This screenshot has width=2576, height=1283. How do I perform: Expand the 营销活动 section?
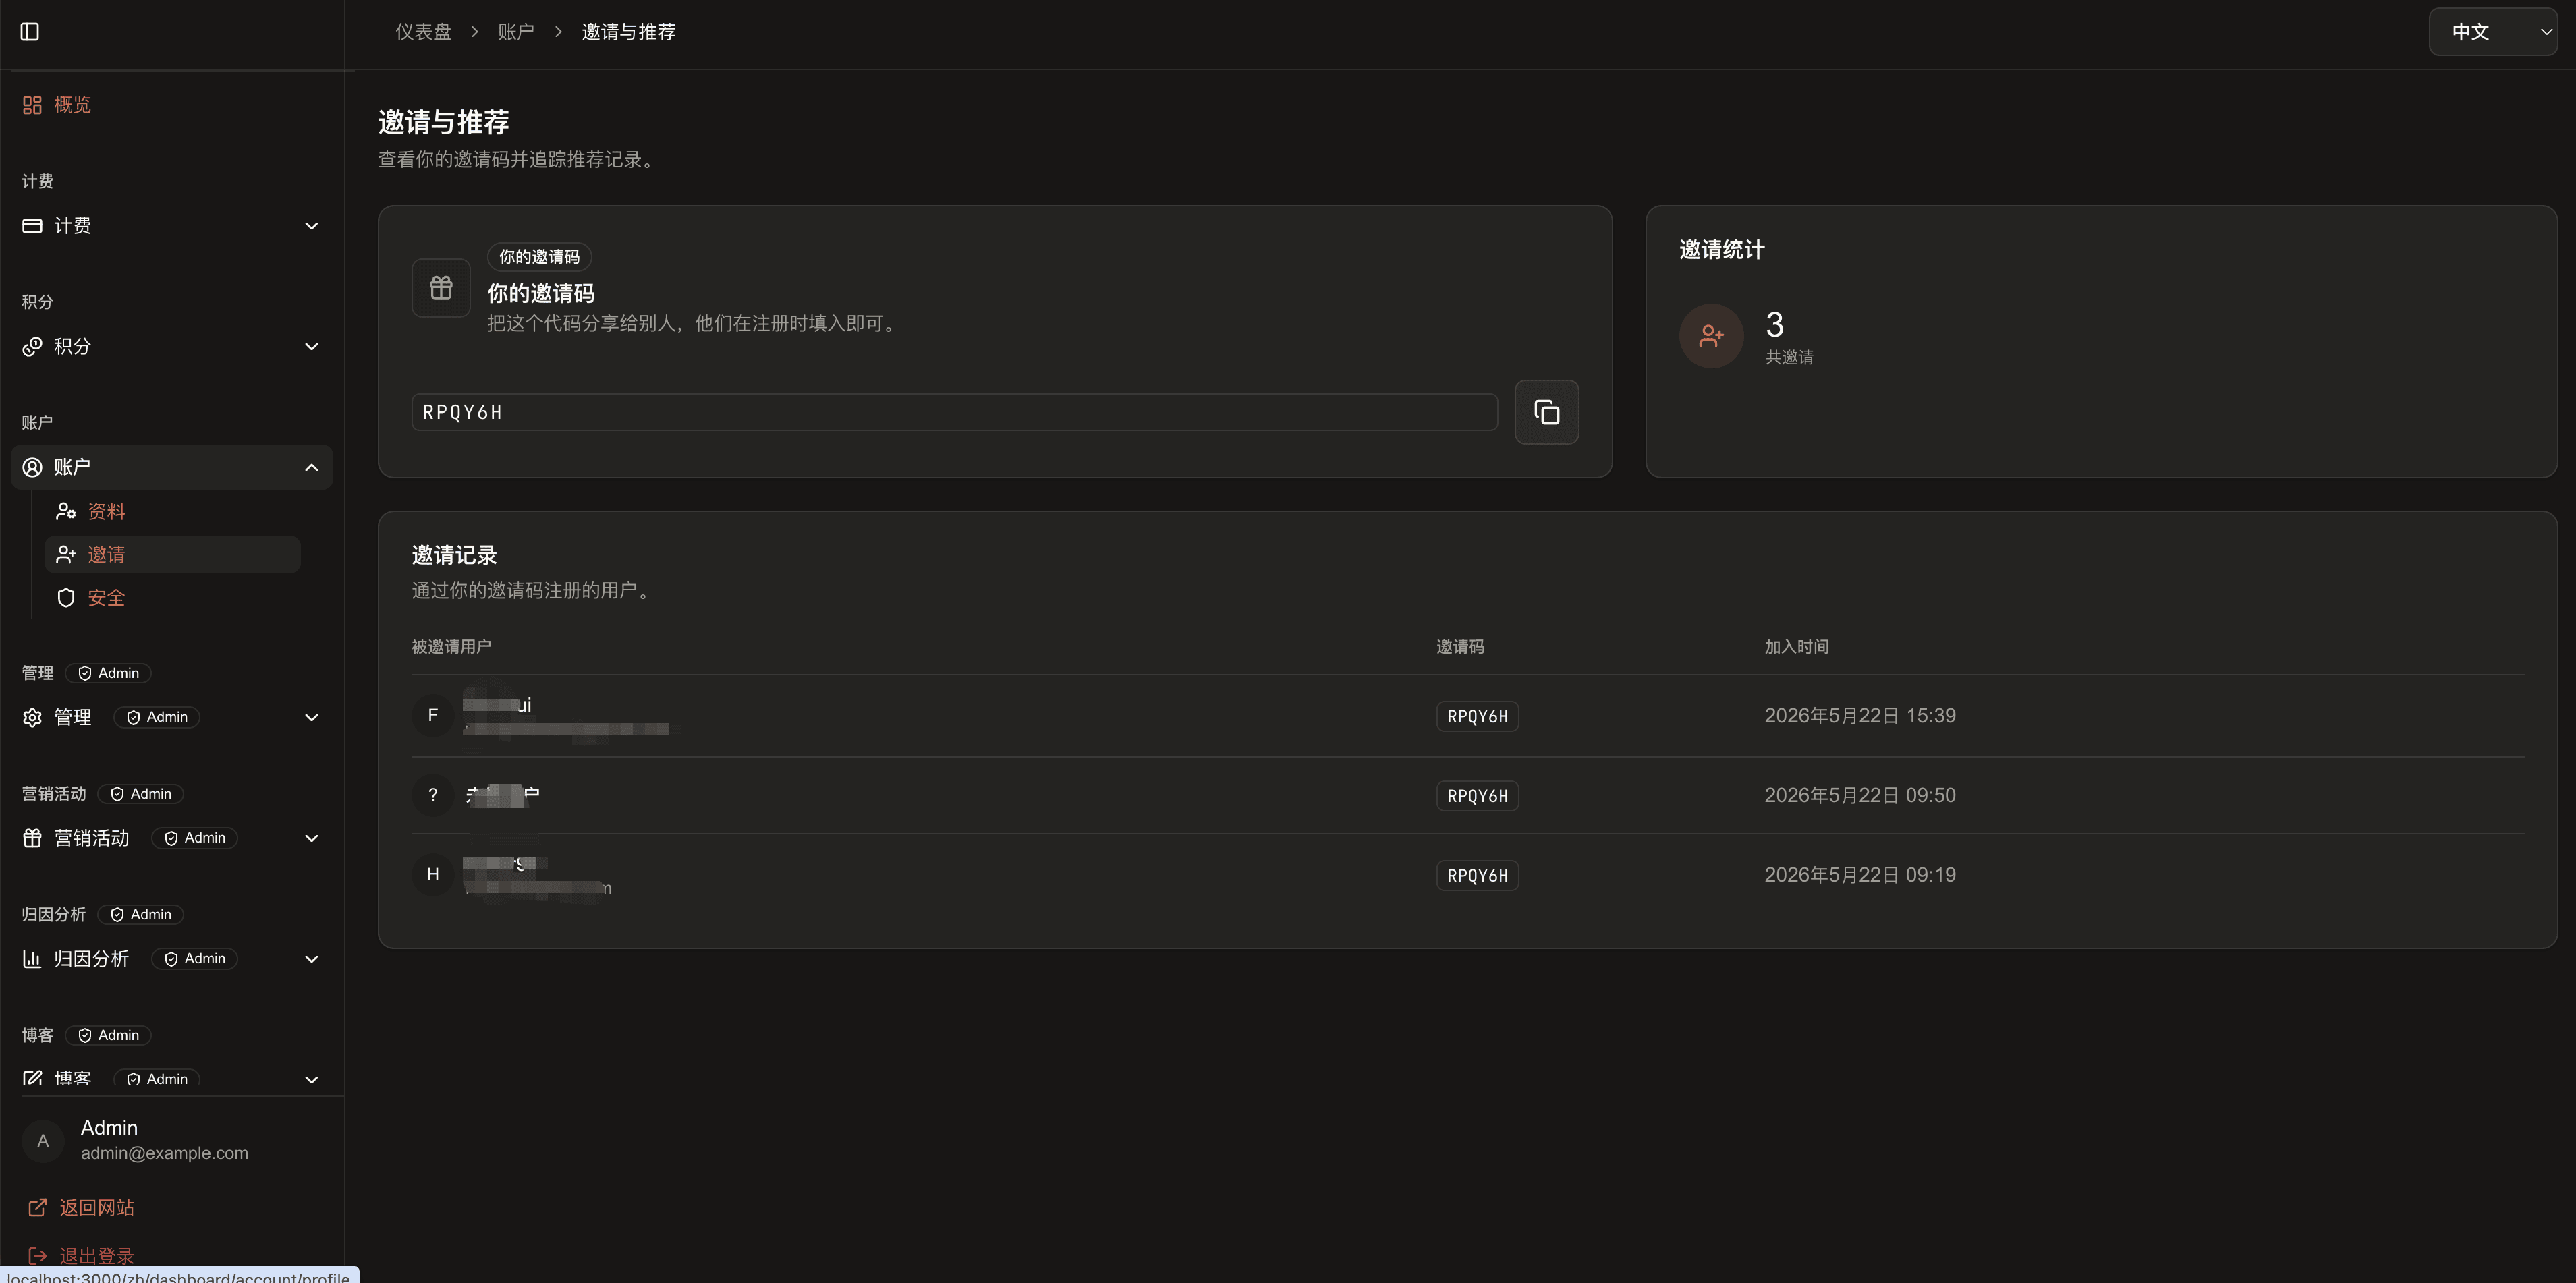pos(172,838)
